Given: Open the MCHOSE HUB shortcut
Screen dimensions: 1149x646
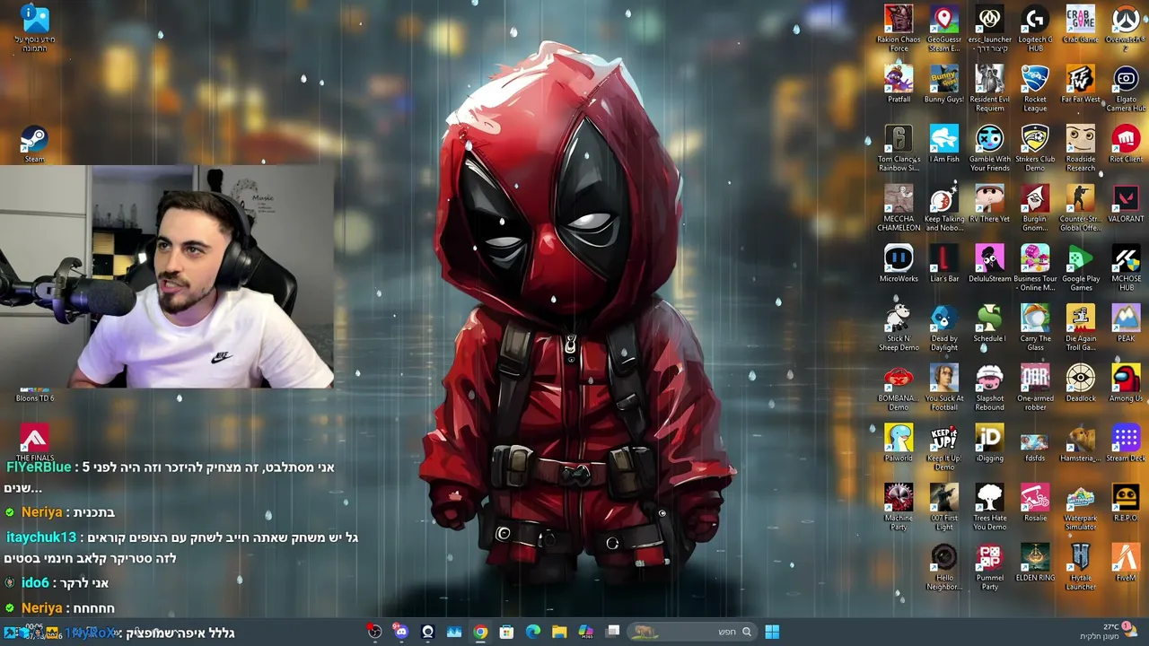Looking at the screenshot, I should pos(1126,267).
